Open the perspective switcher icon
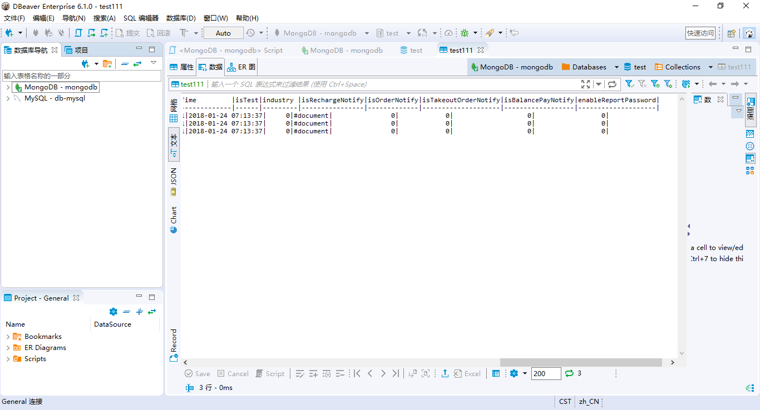 point(732,33)
